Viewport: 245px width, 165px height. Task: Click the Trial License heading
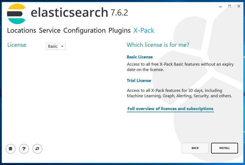(x=139, y=81)
